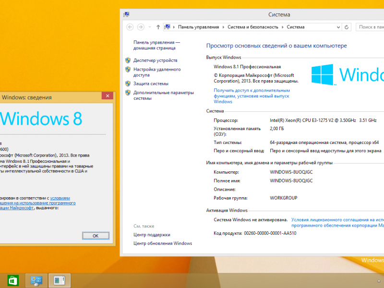
Task: Click the Просмотр основных сведений heading
Action: (276, 46)
